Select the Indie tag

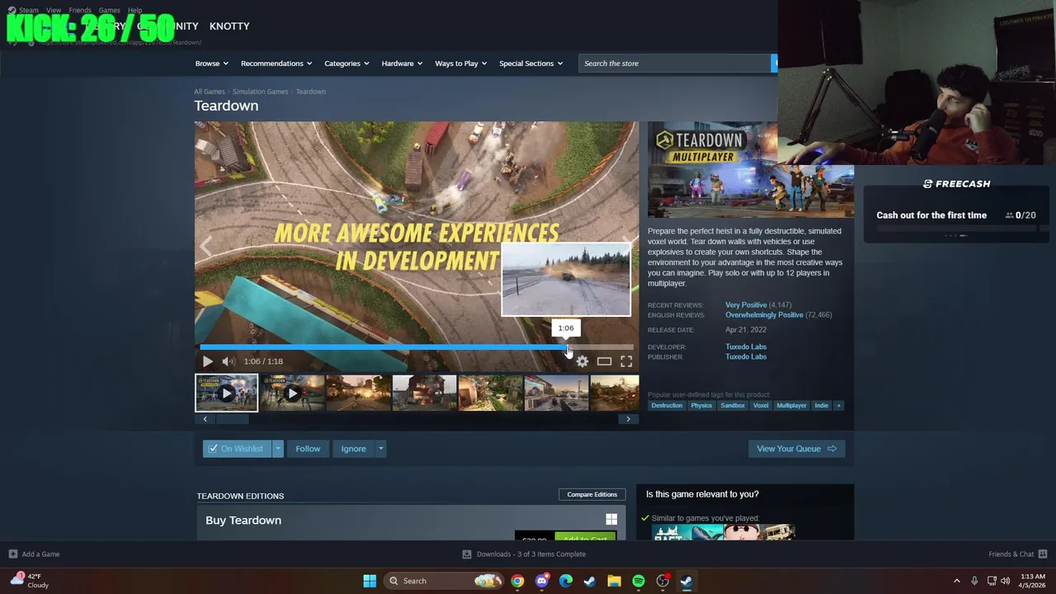tap(822, 405)
